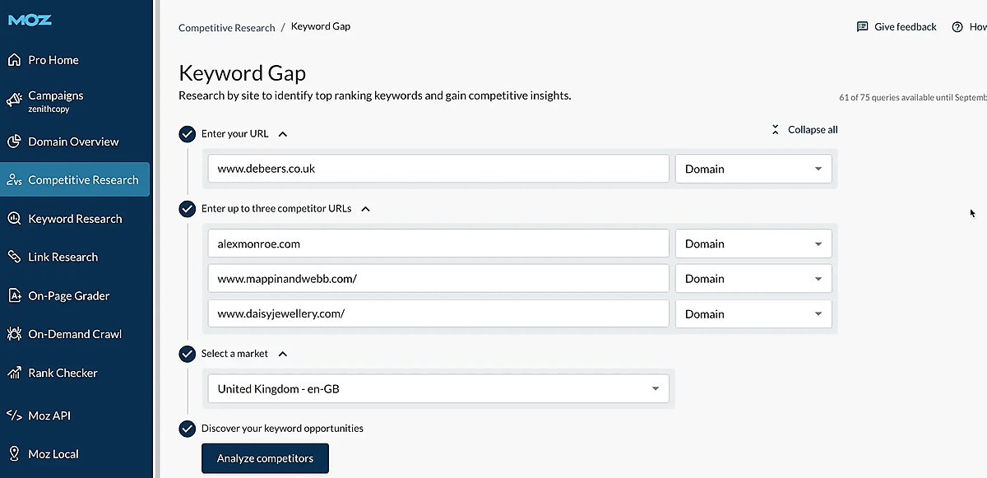
Task: Click the Moz logo
Action: (30, 21)
